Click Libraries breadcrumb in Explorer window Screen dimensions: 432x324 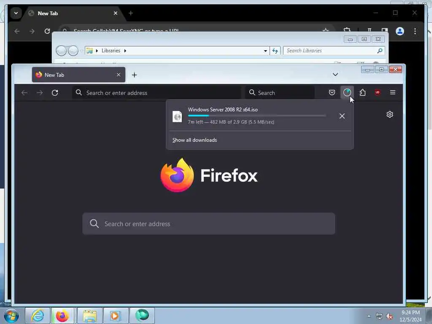pos(111,51)
